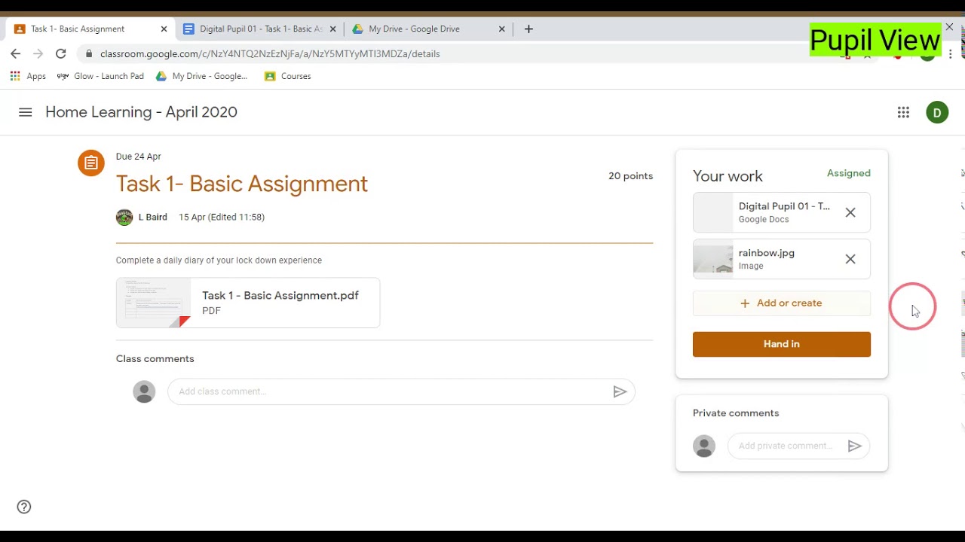Open the Apps bookmark

coord(28,76)
